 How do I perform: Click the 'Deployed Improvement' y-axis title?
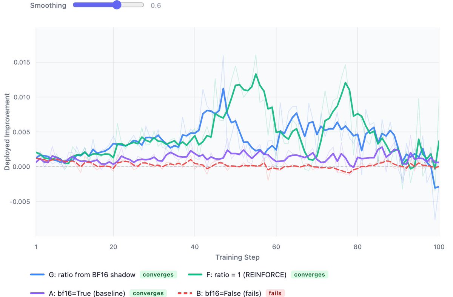point(7,132)
